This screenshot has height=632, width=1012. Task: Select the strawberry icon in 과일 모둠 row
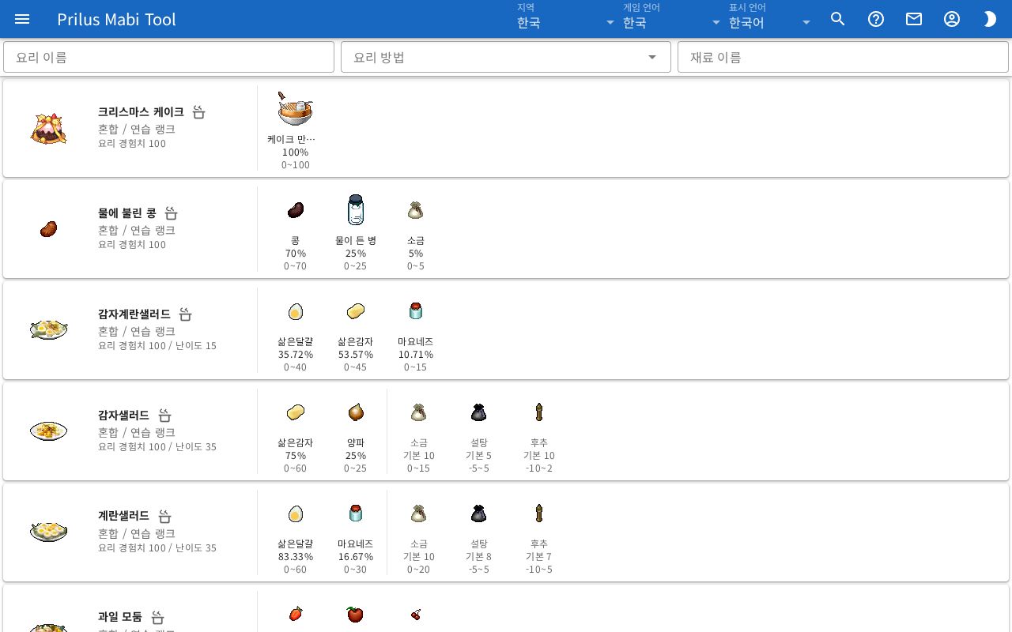(296, 614)
